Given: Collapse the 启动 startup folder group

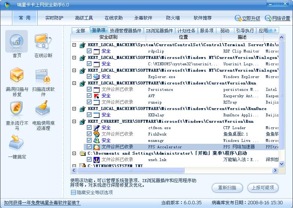Looking at the screenshot, I should 74,153.
